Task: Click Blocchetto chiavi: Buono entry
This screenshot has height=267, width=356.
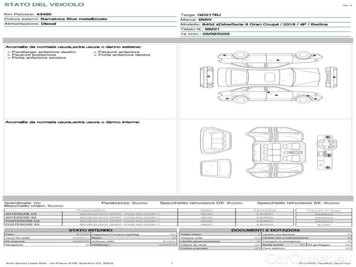Action: point(34,206)
